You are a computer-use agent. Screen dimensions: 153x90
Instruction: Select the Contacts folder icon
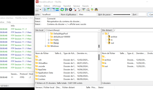37,76
